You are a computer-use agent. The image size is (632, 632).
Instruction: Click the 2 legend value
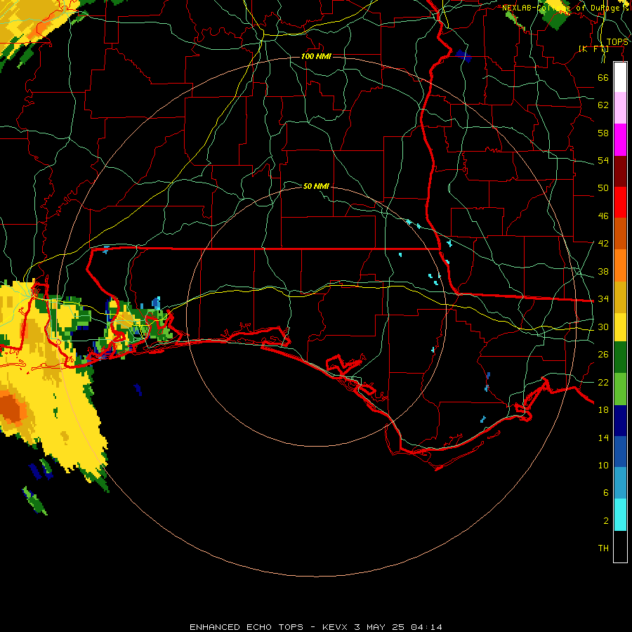pyautogui.click(x=606, y=521)
